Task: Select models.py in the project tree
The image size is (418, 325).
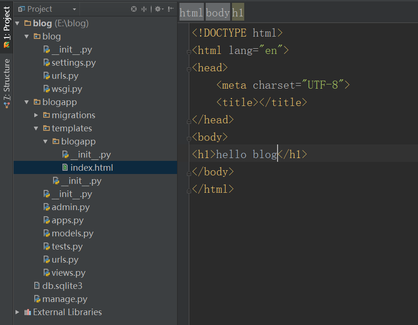Action: tap(72, 234)
